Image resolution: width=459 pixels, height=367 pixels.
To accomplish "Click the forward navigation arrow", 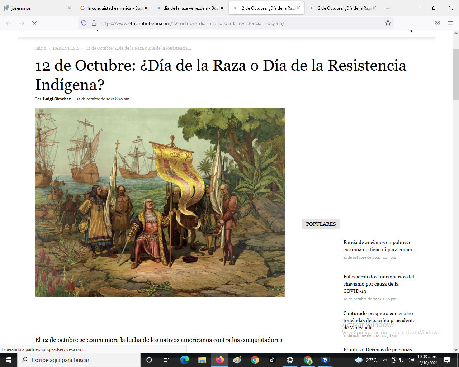I will 22,23.
